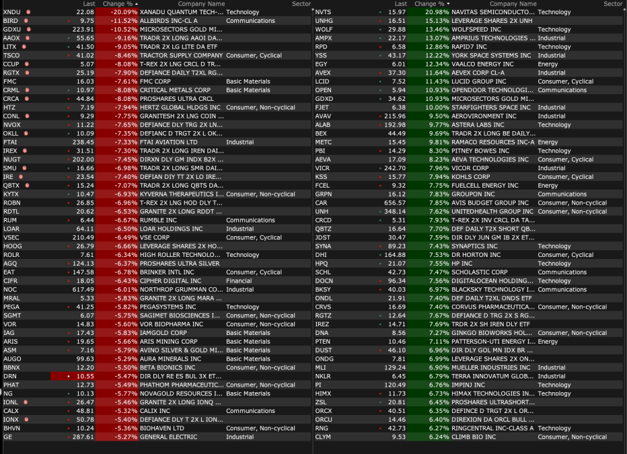Click the divider between losers and gainers tables

pos(313,224)
